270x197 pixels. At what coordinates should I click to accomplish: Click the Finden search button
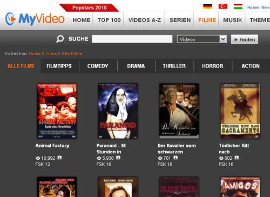click(x=245, y=39)
